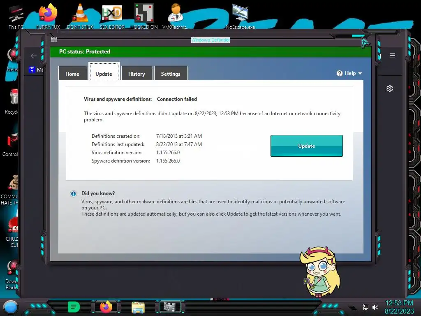Click the 7/18/2013 at 3:21 AM value
This screenshot has height=316, width=421.
179,136
